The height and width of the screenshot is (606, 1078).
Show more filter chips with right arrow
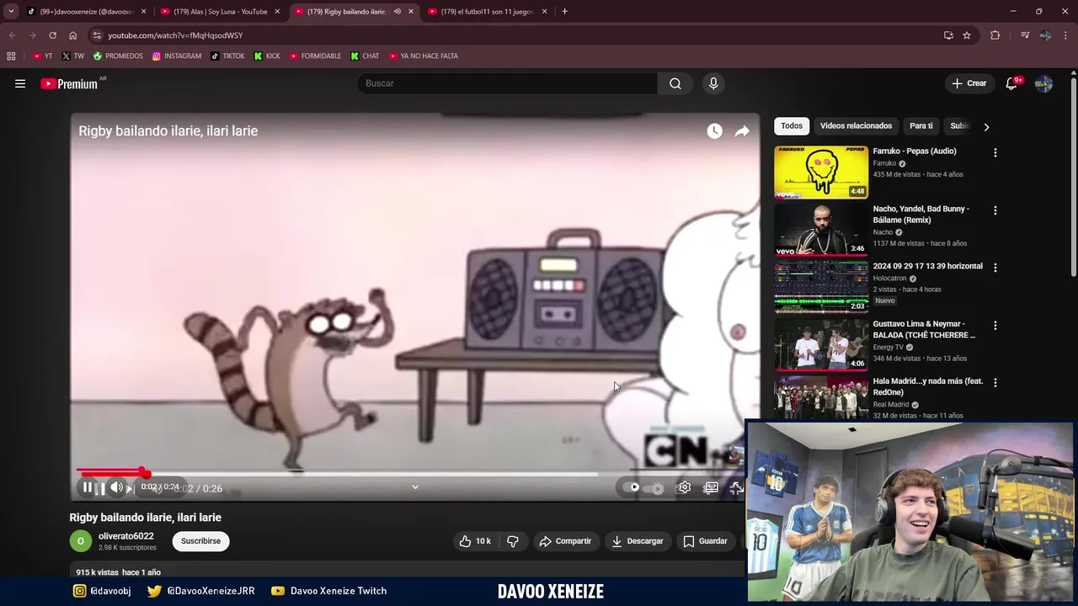pyautogui.click(x=986, y=127)
